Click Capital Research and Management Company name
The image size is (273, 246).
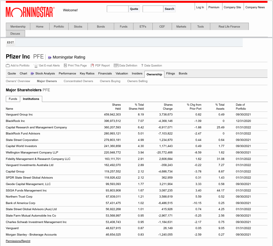(36, 127)
